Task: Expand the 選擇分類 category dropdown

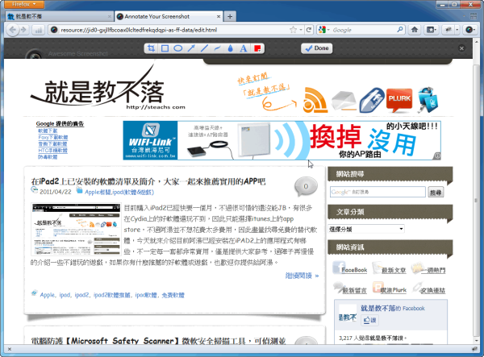Action: 366,229
